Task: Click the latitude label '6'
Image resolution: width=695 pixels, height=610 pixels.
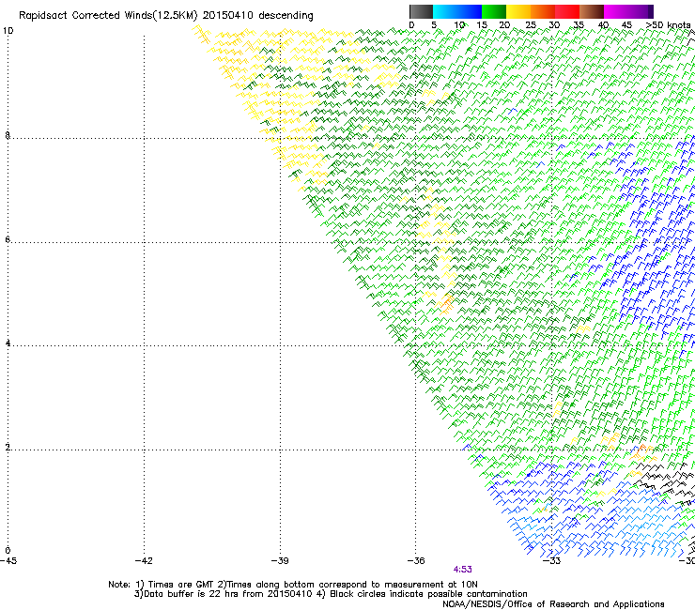Action: click(x=8, y=239)
